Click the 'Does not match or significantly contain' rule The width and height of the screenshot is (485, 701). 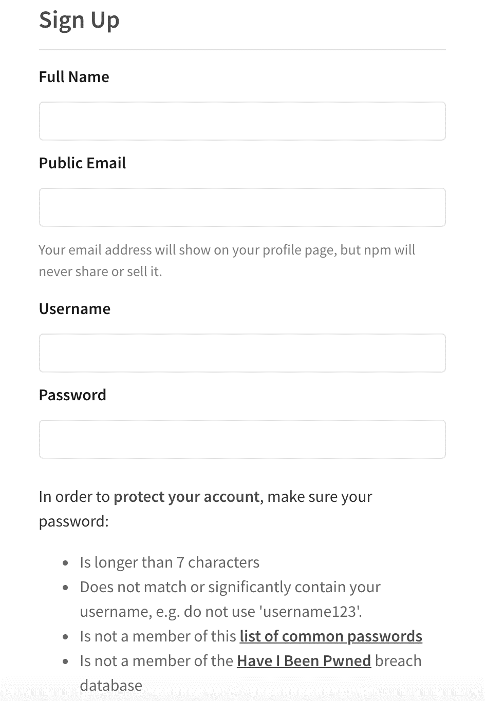coord(230,587)
